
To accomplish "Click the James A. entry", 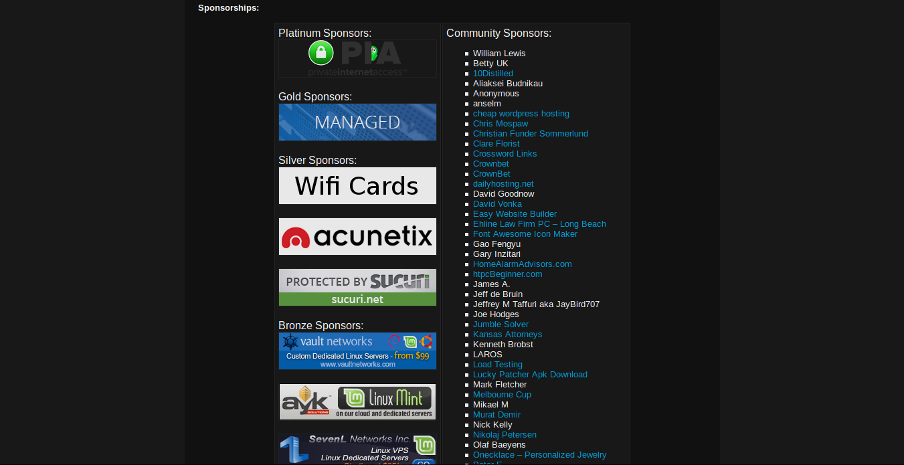I will click(x=492, y=284).
